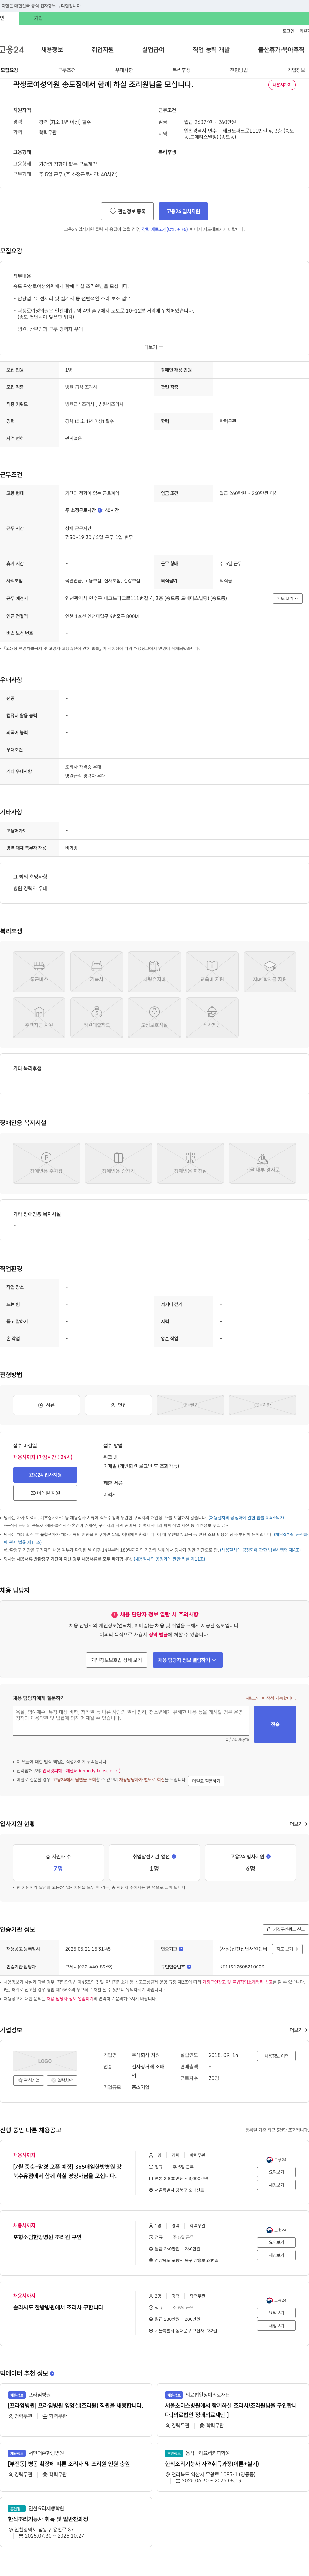Click 새창보기 for the 365해밀한방병원 posting
Viewport: 309px width, 2576px height.
click(276, 2185)
